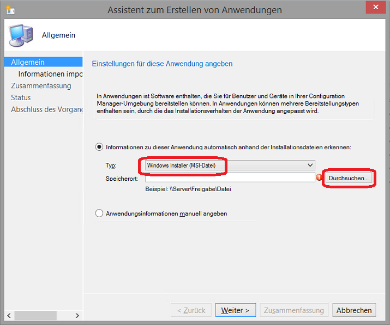Screen dimensions: 390x325
Task: Click the Abbrechen button
Action: click(x=354, y=310)
